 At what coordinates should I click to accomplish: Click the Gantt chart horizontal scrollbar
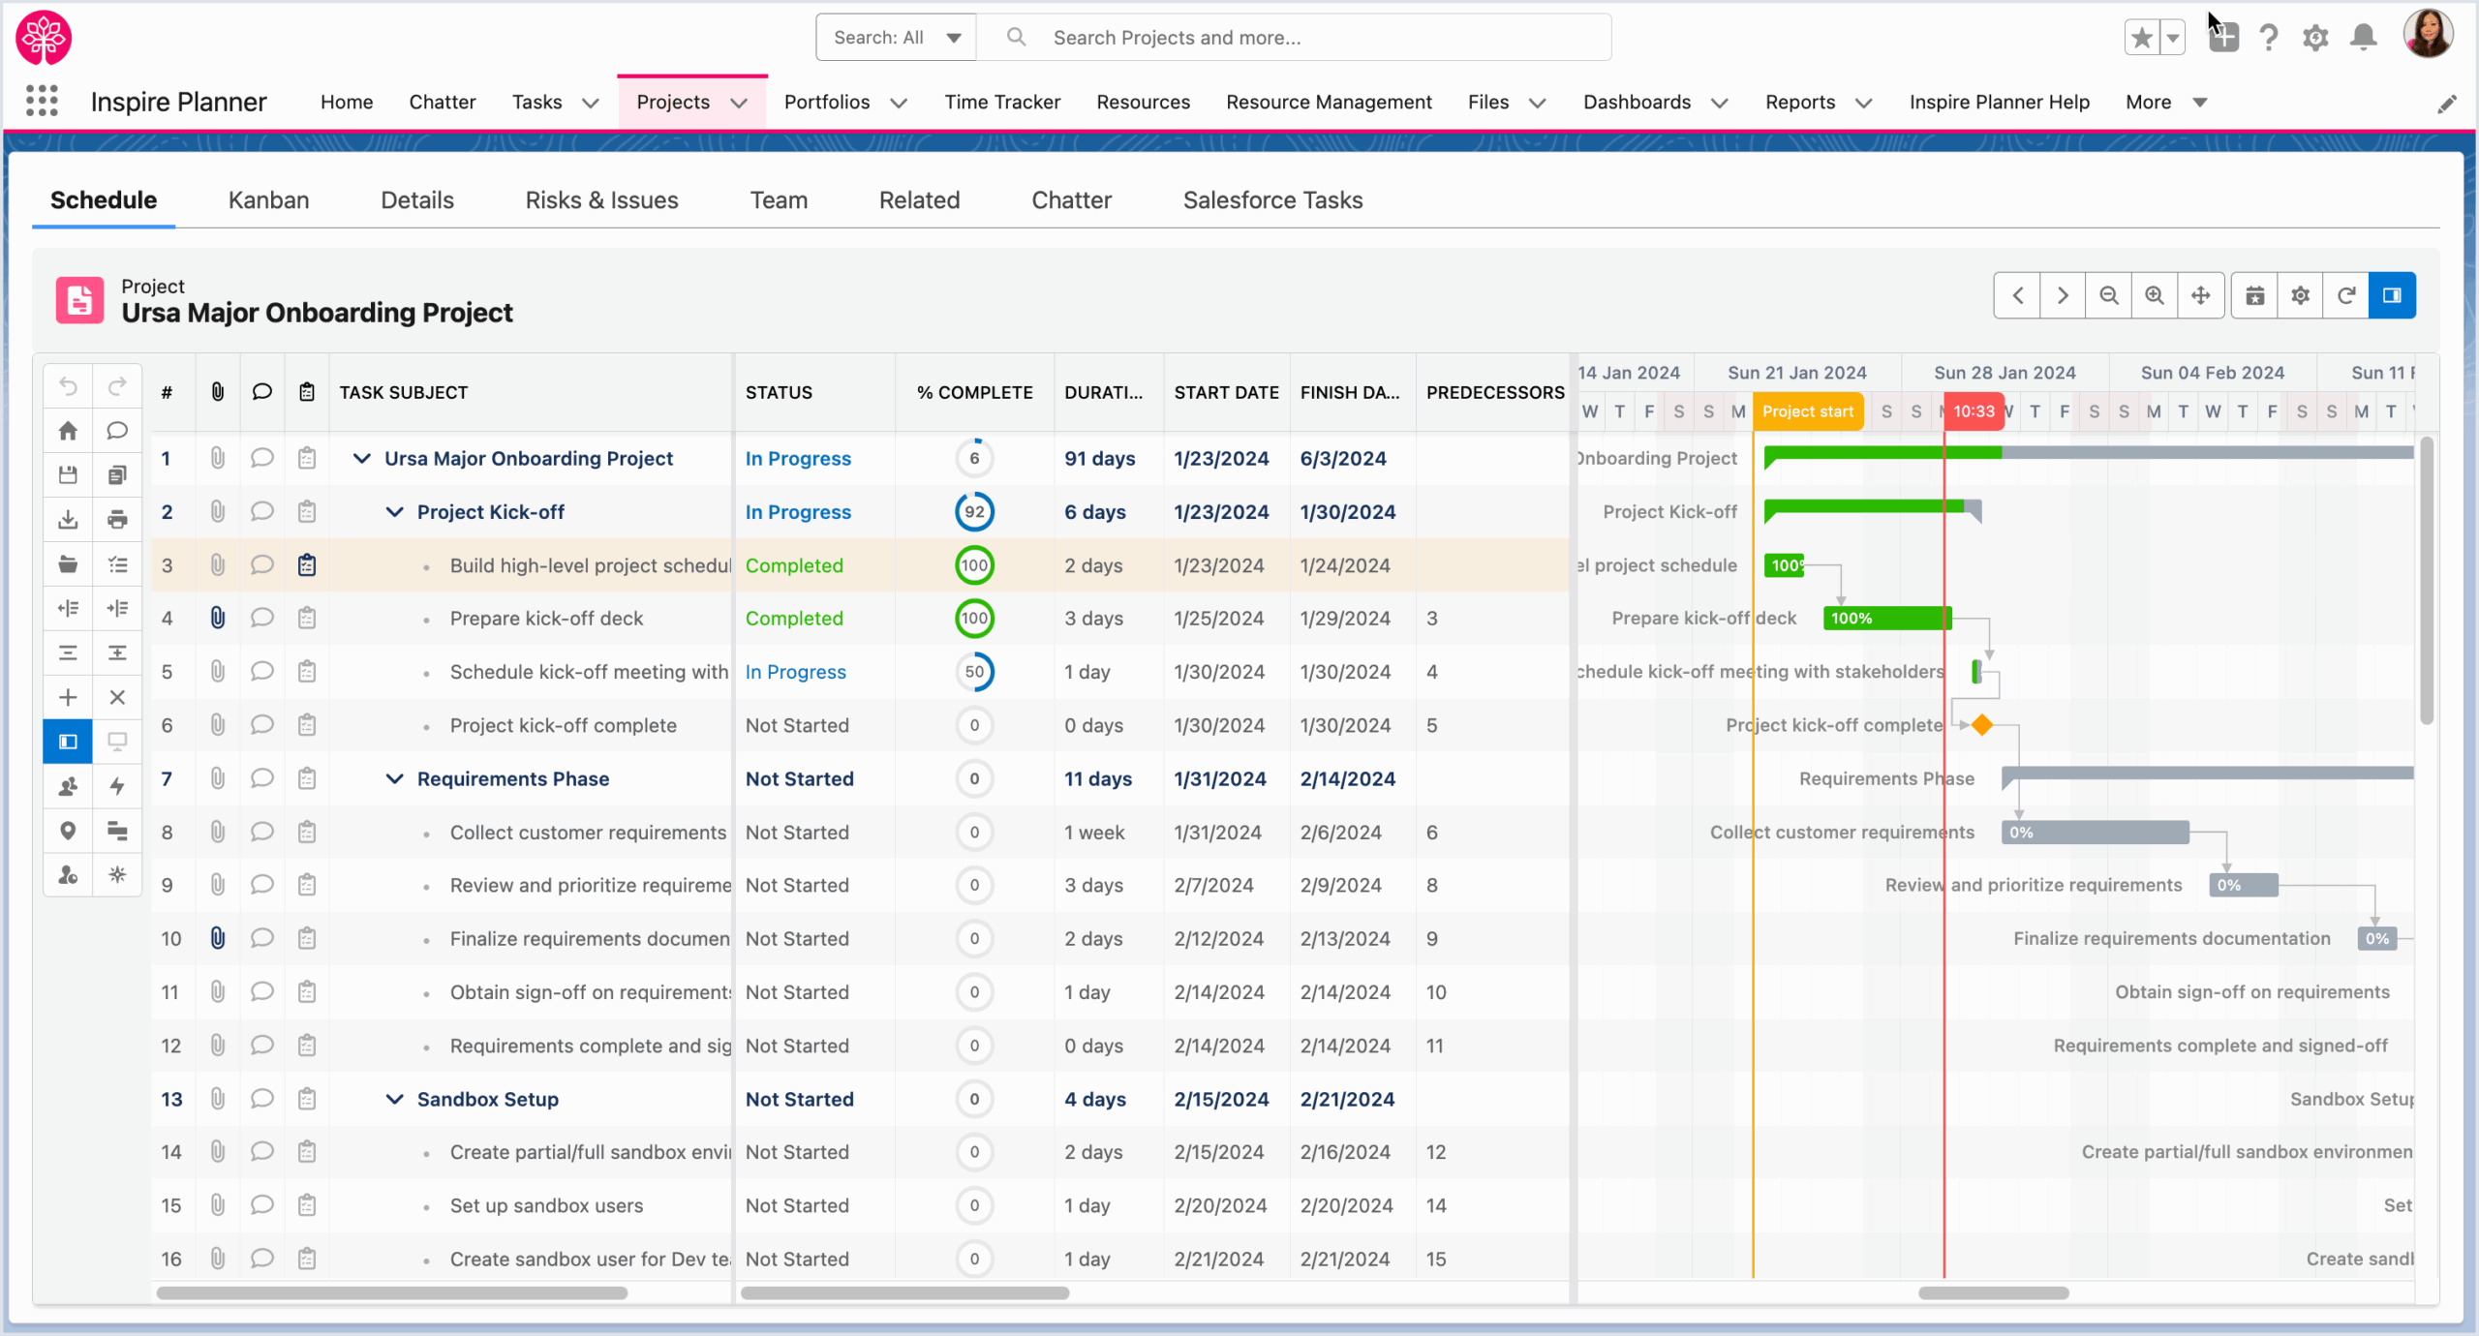[1995, 1293]
